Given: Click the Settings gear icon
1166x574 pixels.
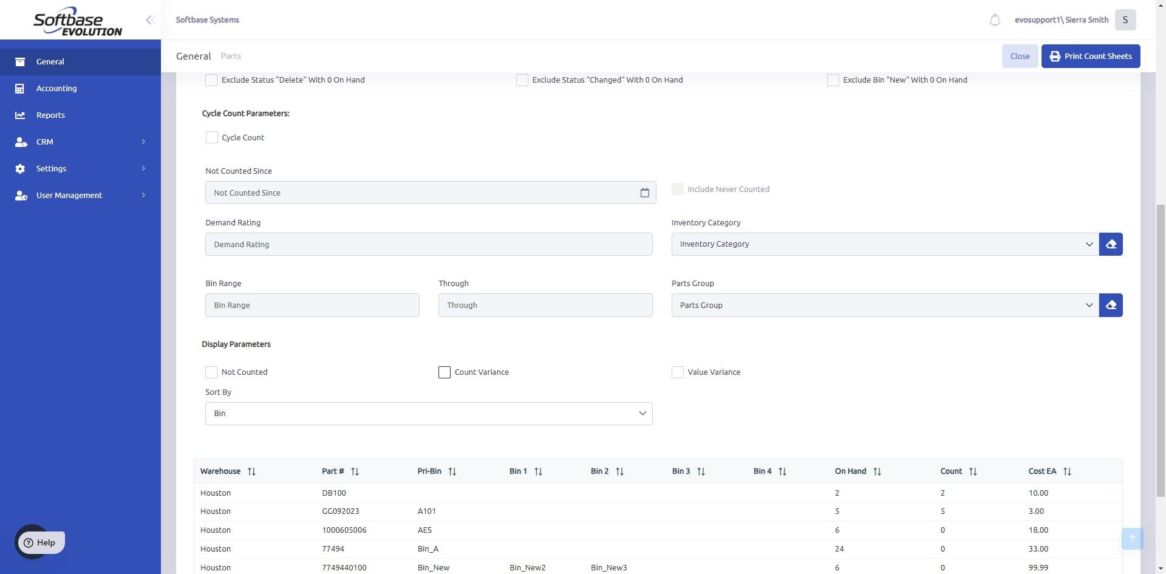Looking at the screenshot, I should click(20, 169).
